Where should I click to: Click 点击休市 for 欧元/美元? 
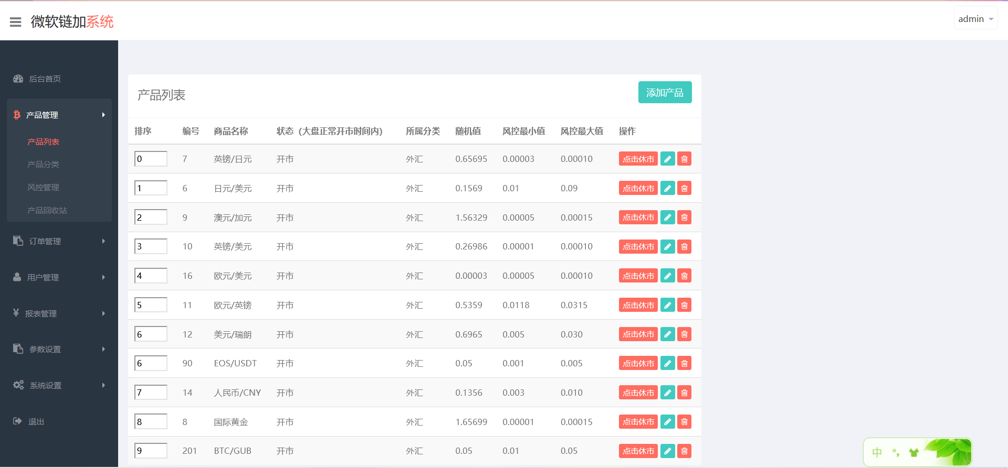click(x=638, y=276)
